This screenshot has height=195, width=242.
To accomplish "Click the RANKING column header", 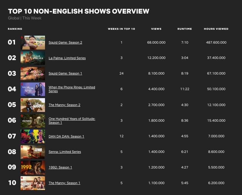I will click(x=15, y=29).
